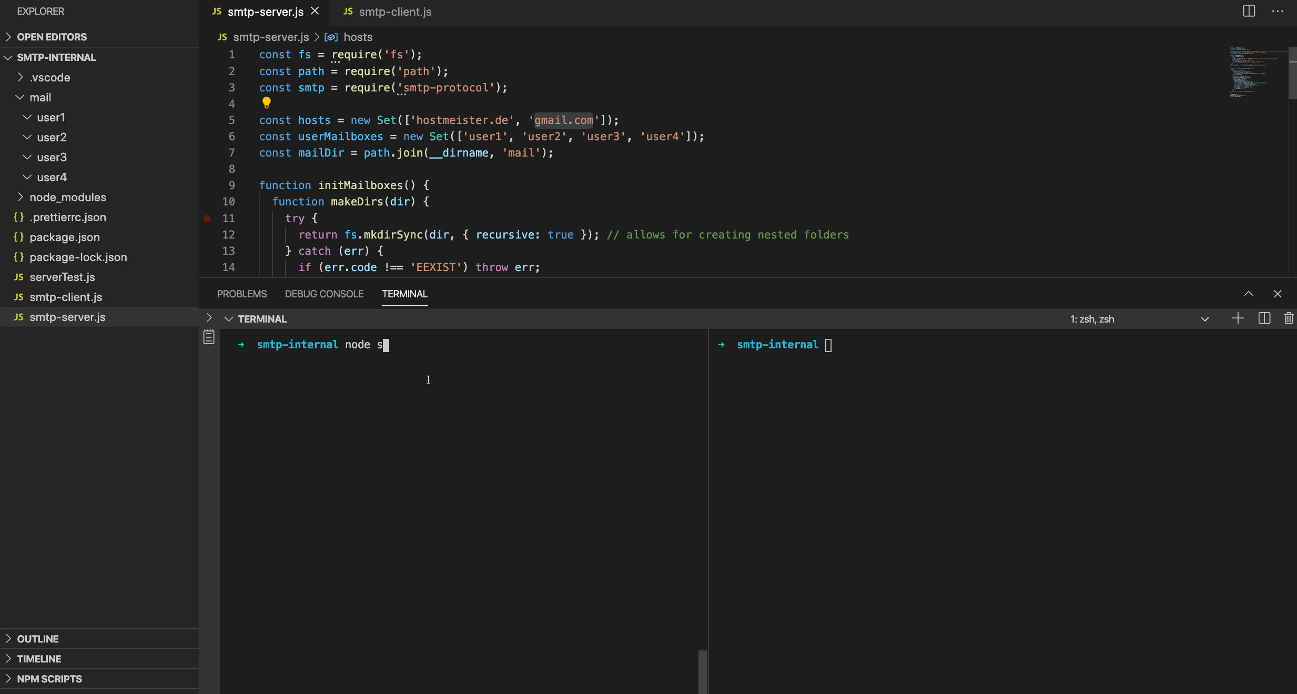Open the PROBLEMS panel tab
The width and height of the screenshot is (1297, 694).
point(242,294)
